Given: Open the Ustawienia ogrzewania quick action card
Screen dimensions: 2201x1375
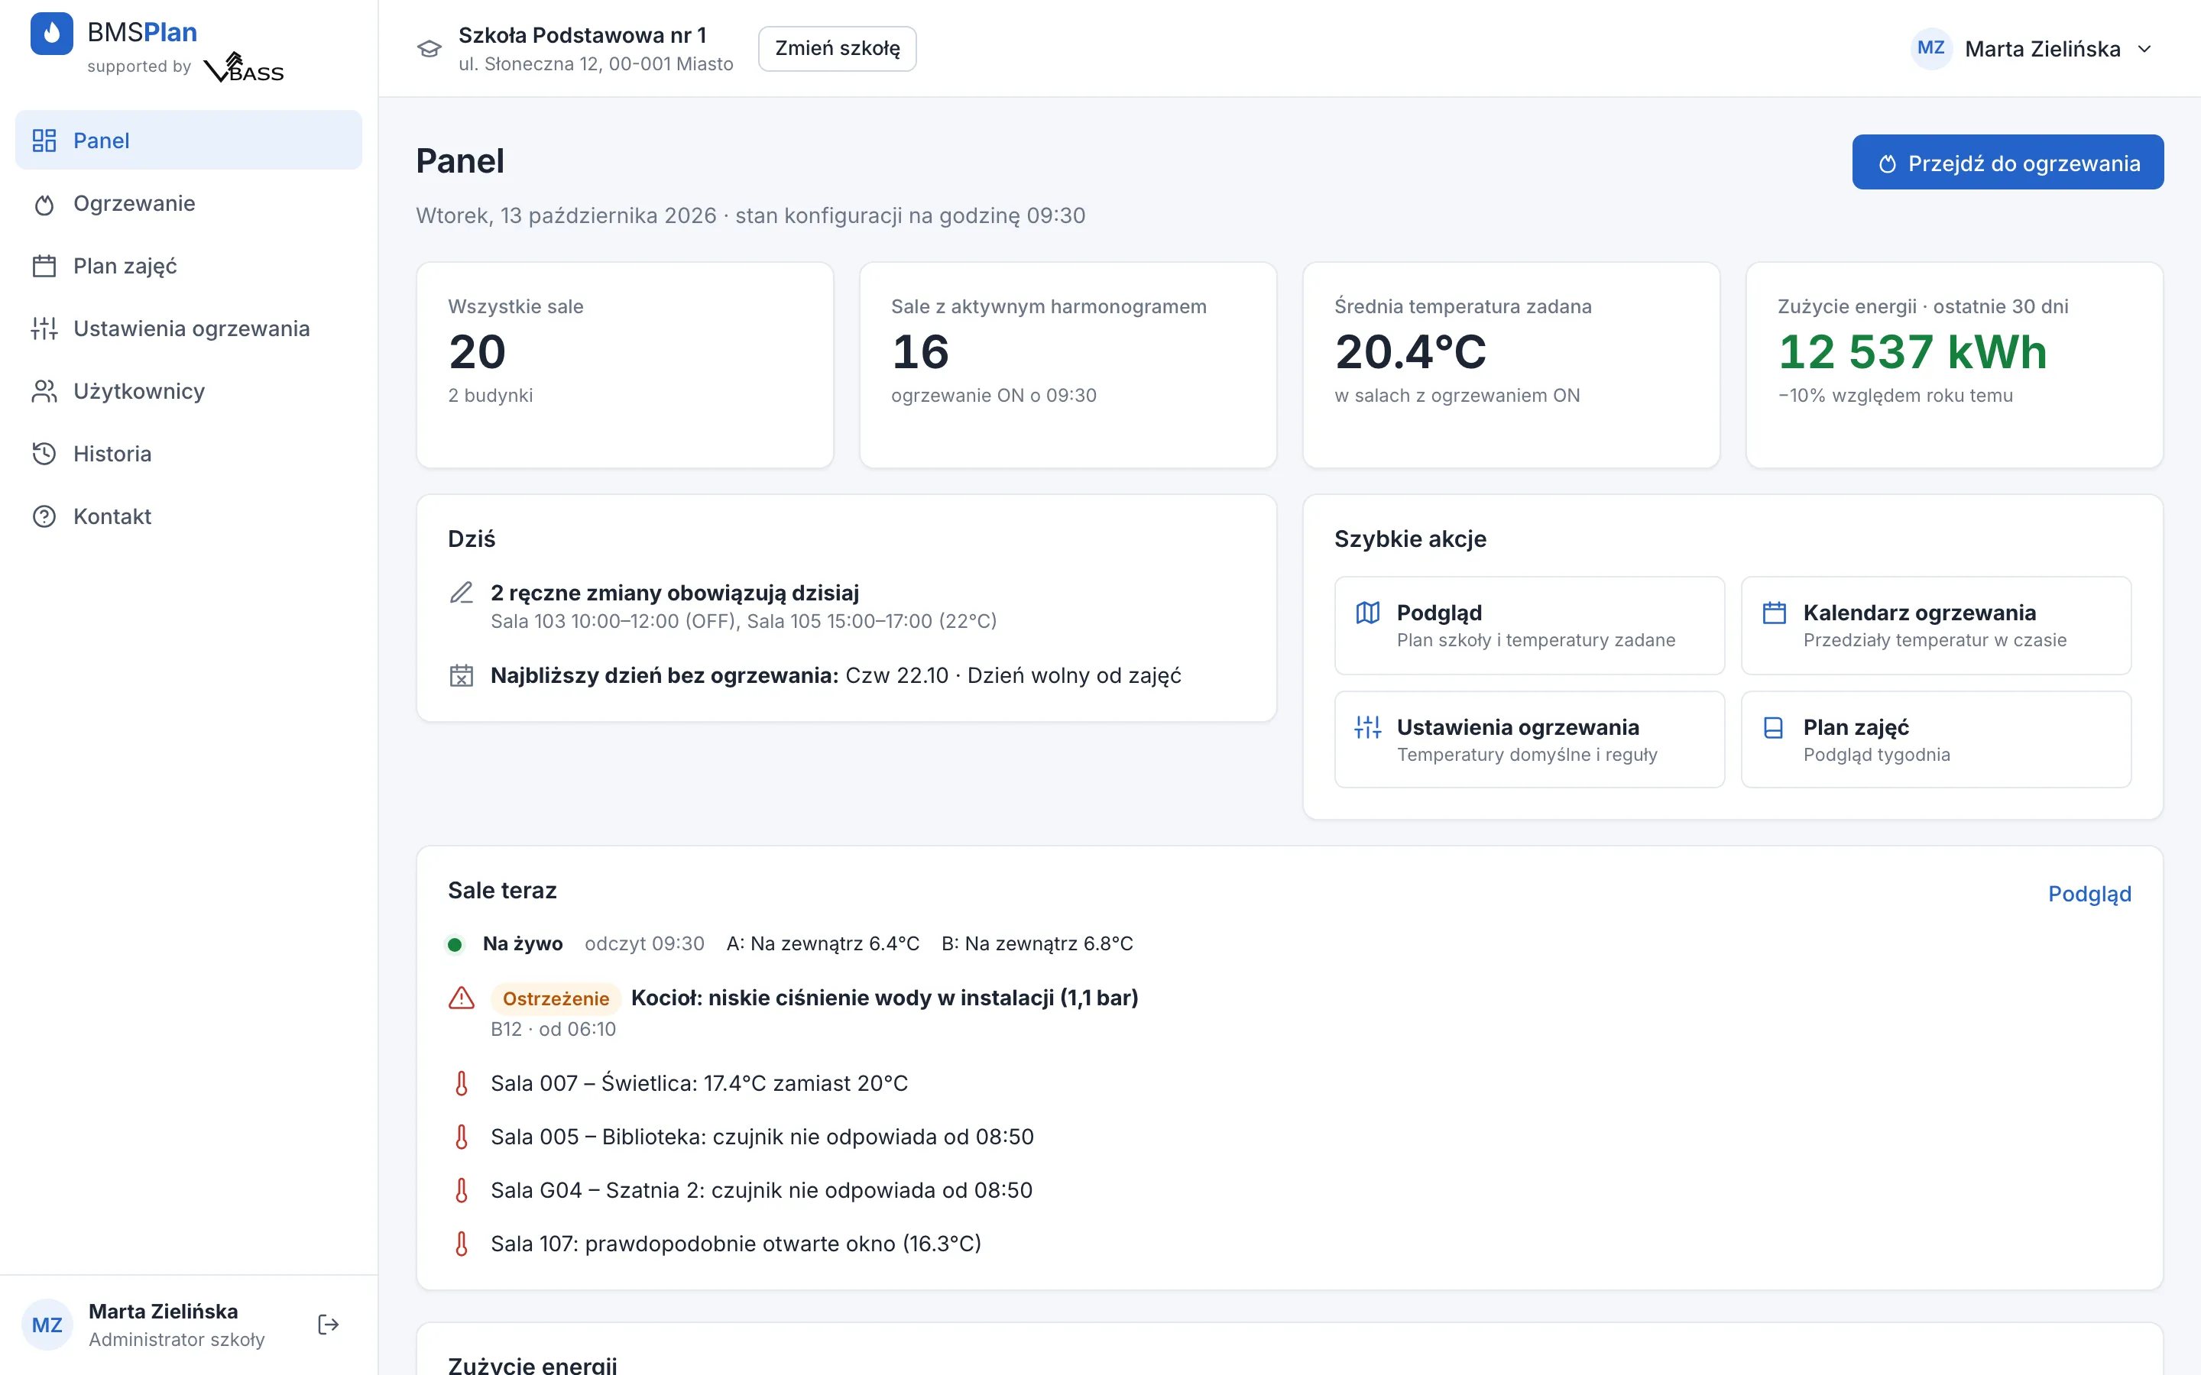Looking at the screenshot, I should tap(1529, 739).
